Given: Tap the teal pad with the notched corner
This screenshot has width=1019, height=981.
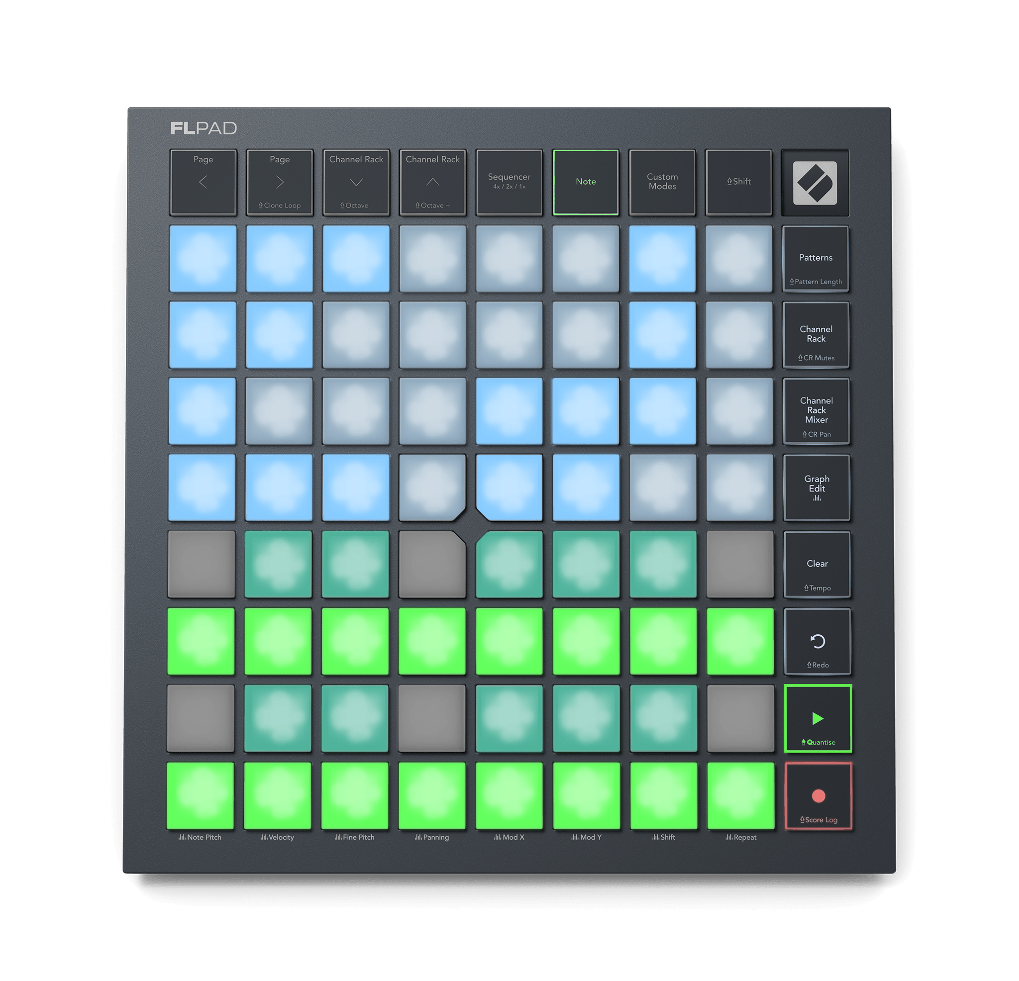Looking at the screenshot, I should [x=509, y=565].
